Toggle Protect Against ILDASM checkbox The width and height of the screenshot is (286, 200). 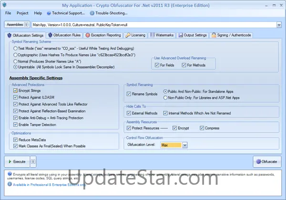(16, 97)
